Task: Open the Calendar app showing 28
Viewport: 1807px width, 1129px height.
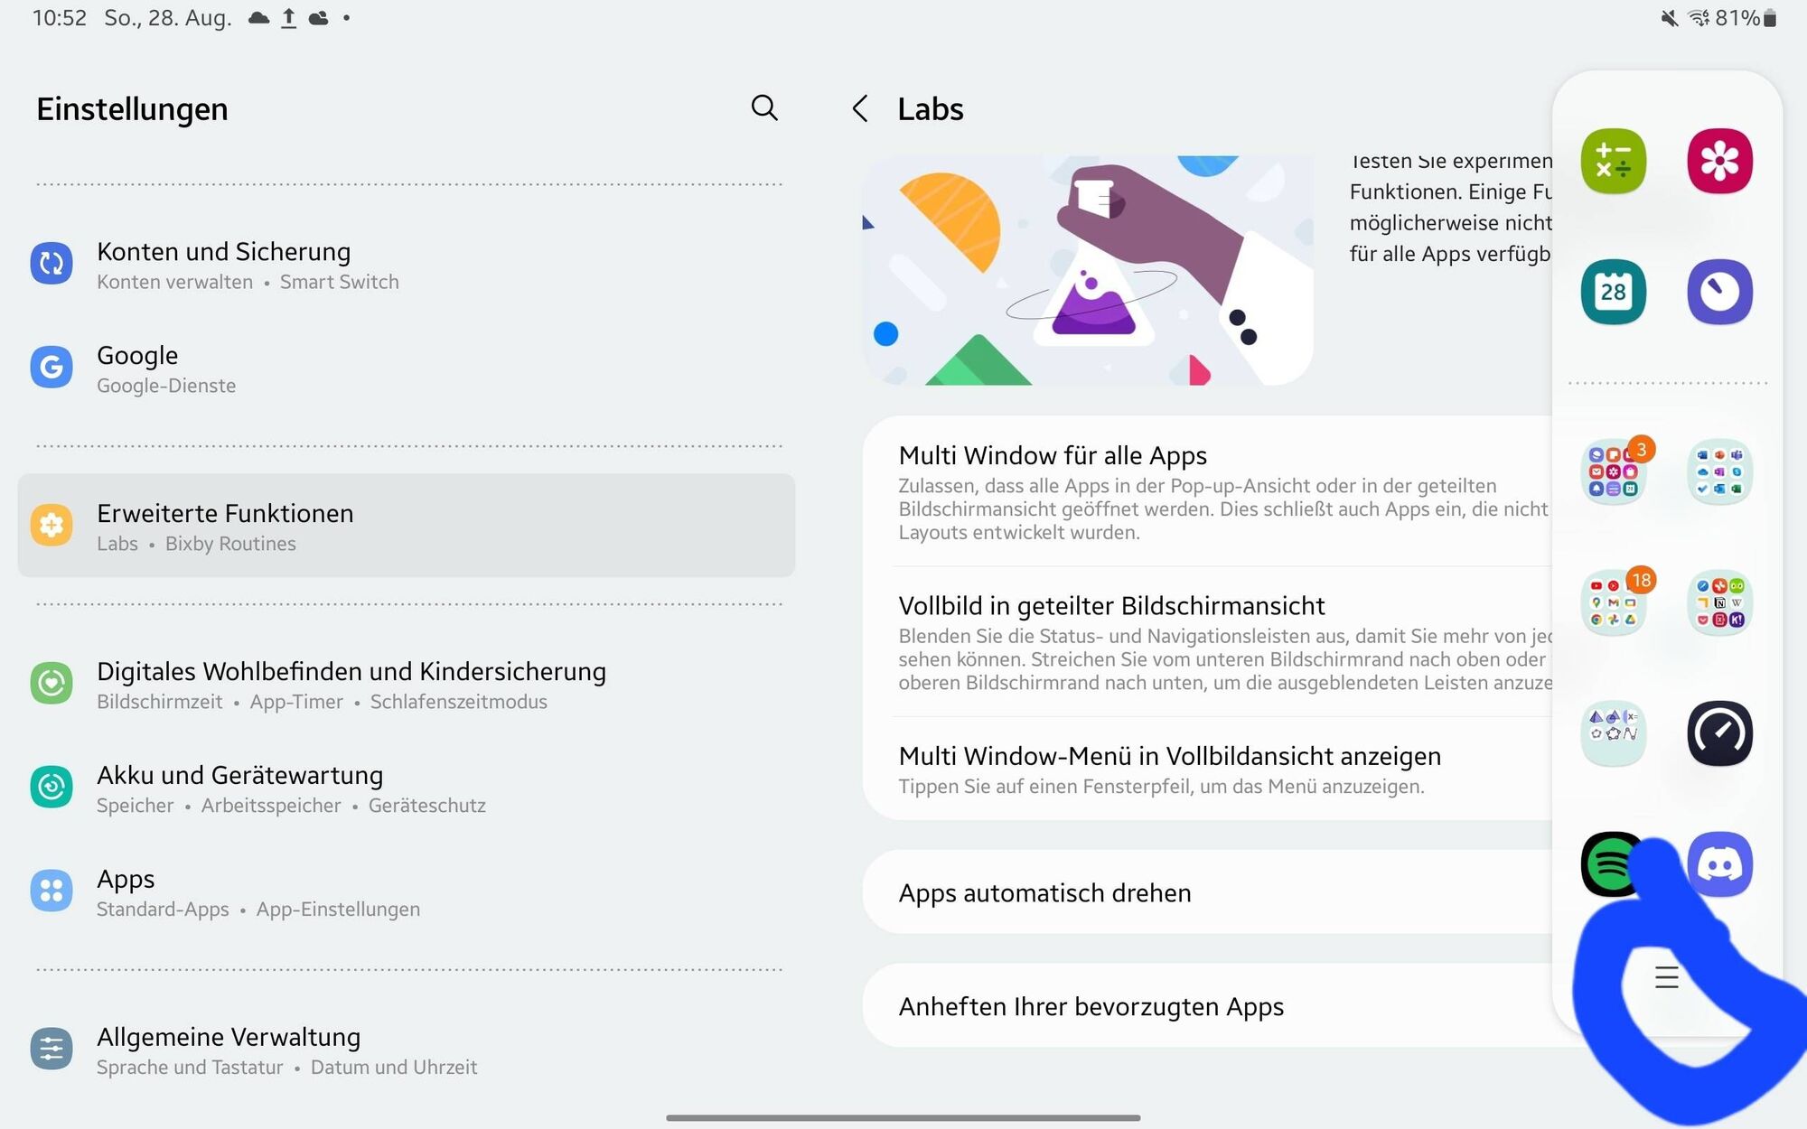Action: pos(1614,292)
